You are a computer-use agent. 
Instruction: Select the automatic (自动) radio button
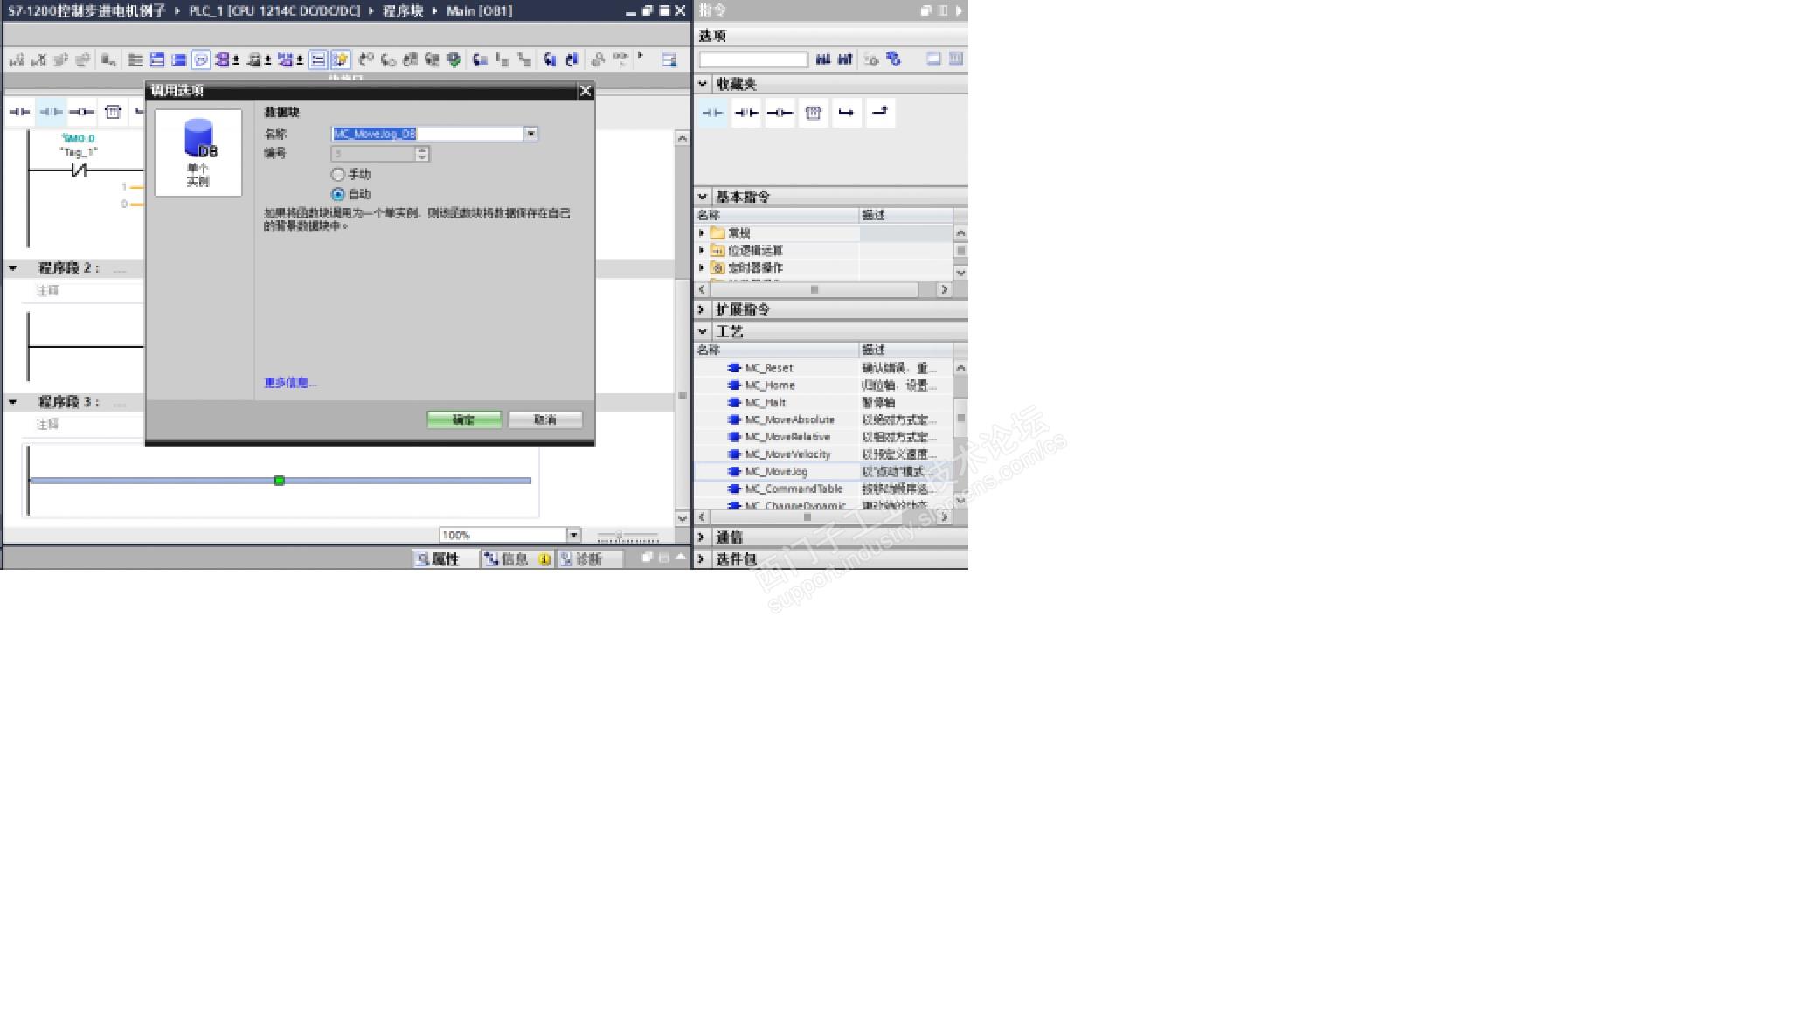(x=338, y=194)
